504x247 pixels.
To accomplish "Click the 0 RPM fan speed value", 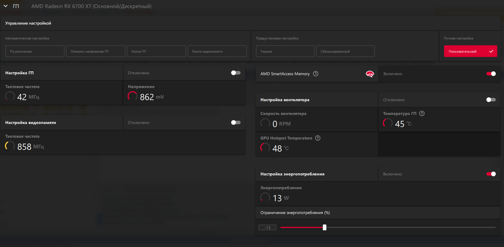I will [282, 124].
